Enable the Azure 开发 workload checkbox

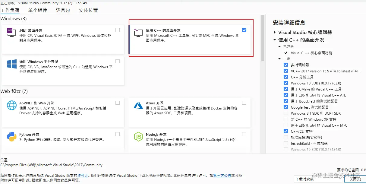coord(244,103)
